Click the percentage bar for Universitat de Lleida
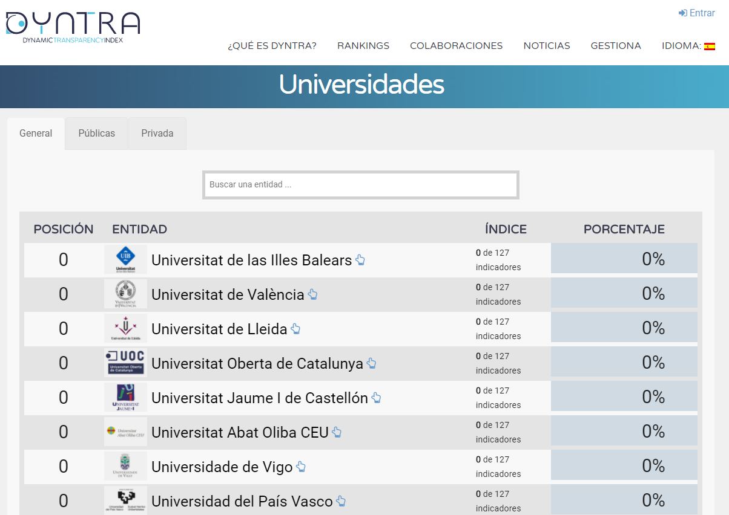This screenshot has height=515, width=729. [x=624, y=327]
